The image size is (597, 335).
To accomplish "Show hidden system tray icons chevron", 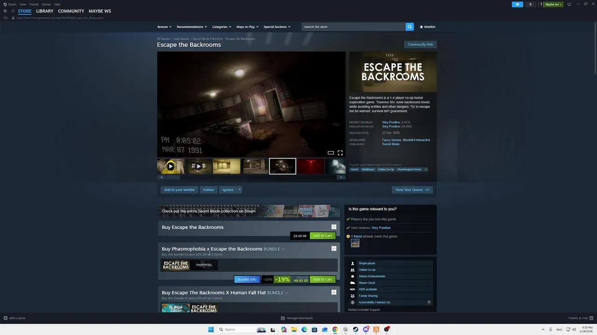I will 544,329.
